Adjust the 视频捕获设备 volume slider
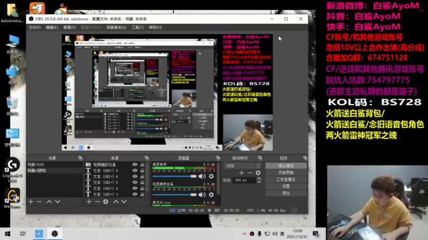The height and width of the screenshot is (240, 428). click(x=174, y=195)
